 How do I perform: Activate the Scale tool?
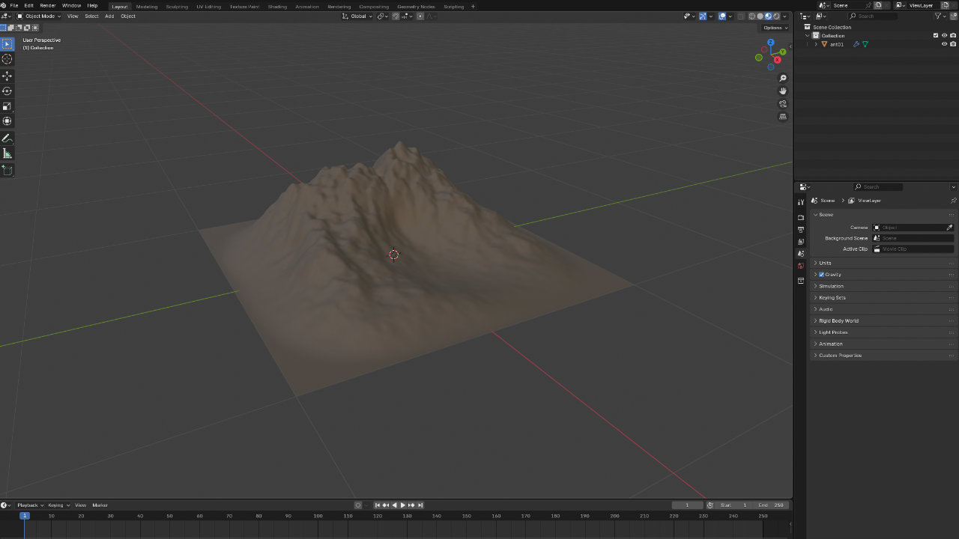[7, 106]
